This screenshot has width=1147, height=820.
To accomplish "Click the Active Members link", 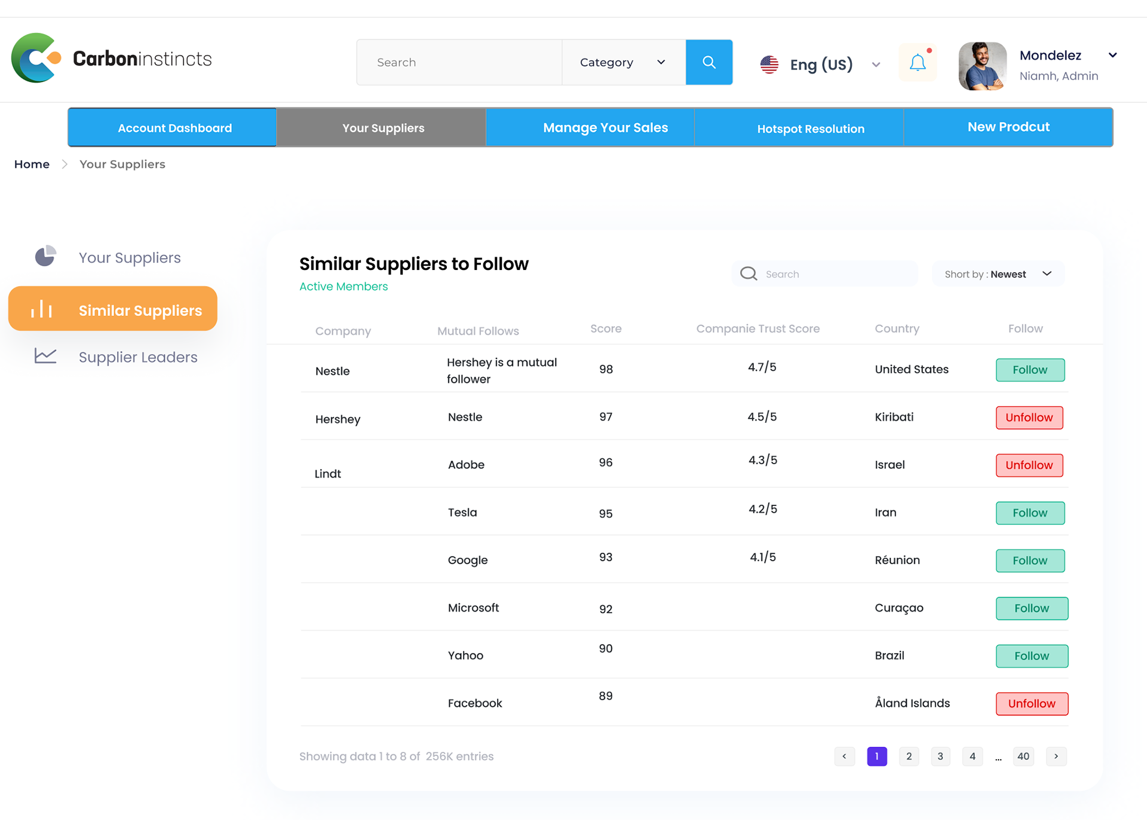I will tap(344, 287).
